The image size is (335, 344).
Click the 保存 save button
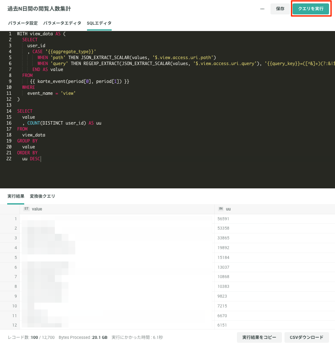(x=280, y=9)
